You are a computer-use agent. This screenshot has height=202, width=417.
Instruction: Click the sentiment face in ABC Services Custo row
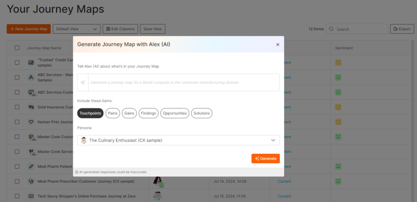(338, 92)
